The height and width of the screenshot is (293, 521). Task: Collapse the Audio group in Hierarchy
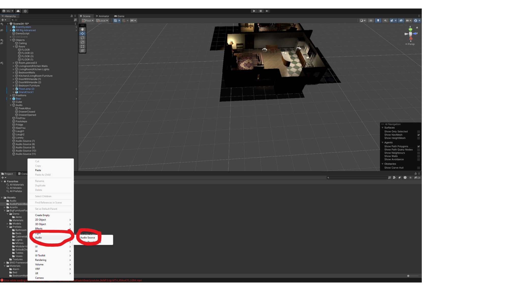pos(11,105)
